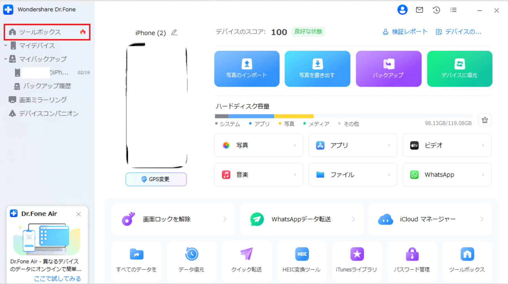The image size is (508, 284).
Task: Click the Dr.Fone Air illustration
Action: click(47, 239)
